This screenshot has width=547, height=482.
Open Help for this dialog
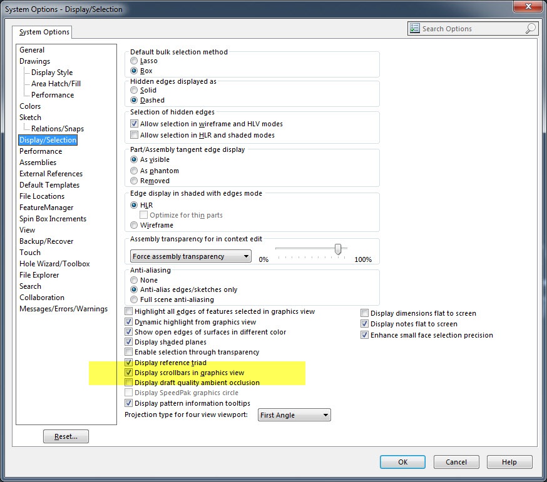click(509, 462)
